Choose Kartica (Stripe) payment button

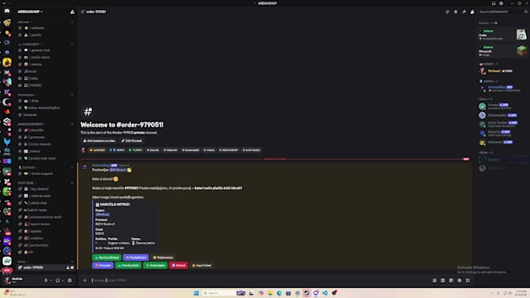(x=107, y=258)
